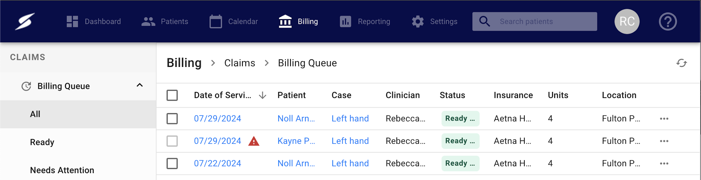Open patient Kayne P link
The image size is (701, 180).
pos(296,141)
